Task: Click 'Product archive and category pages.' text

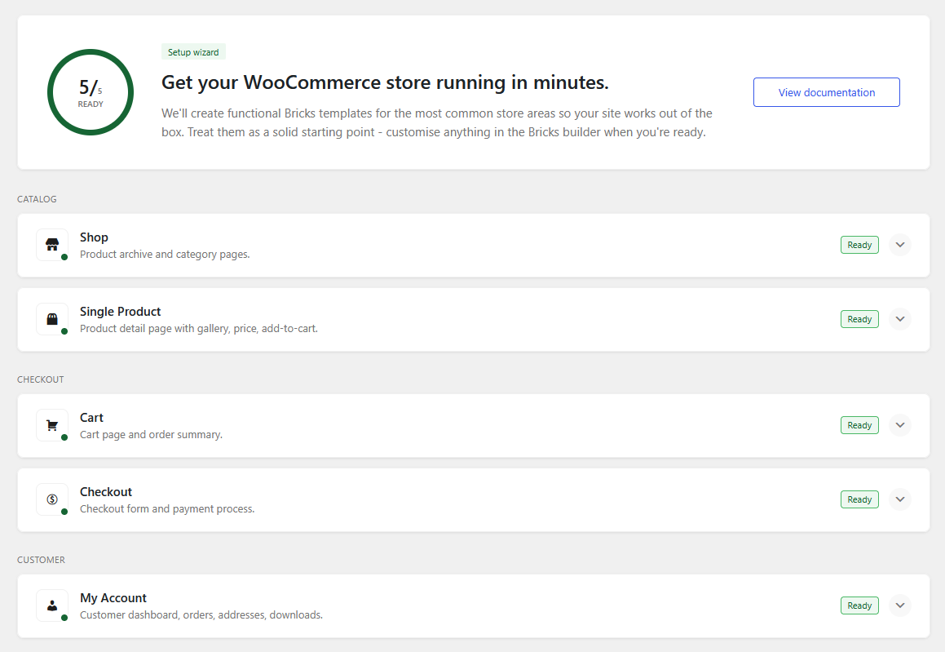Action: pos(166,255)
